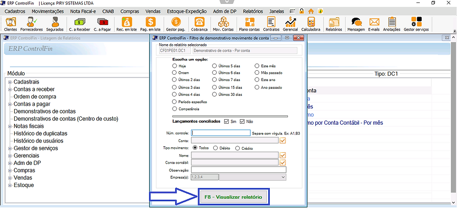Select Demonstrativos de contas tree item
The width and height of the screenshot is (461, 216).
pyautogui.click(x=45, y=111)
